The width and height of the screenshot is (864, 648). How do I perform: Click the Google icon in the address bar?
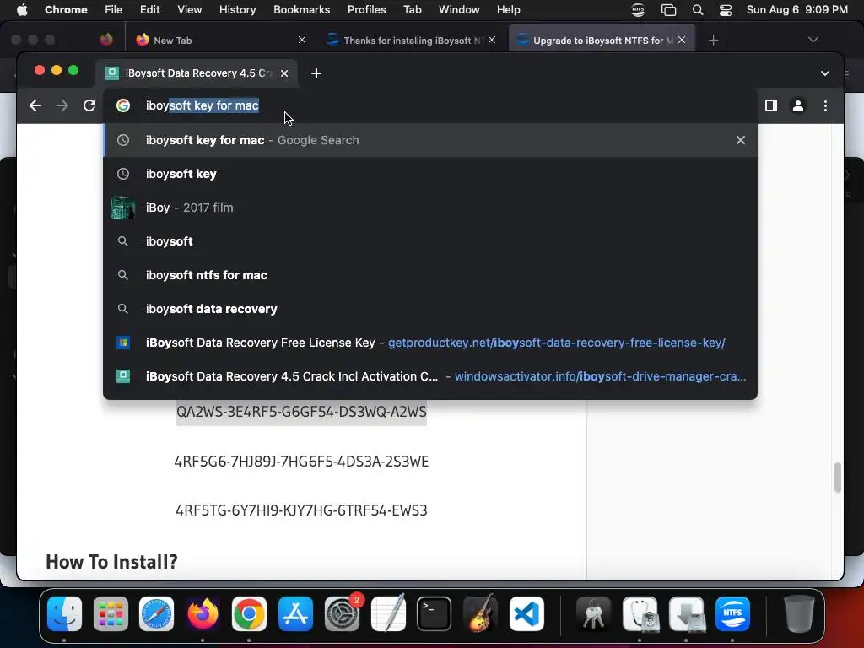123,105
